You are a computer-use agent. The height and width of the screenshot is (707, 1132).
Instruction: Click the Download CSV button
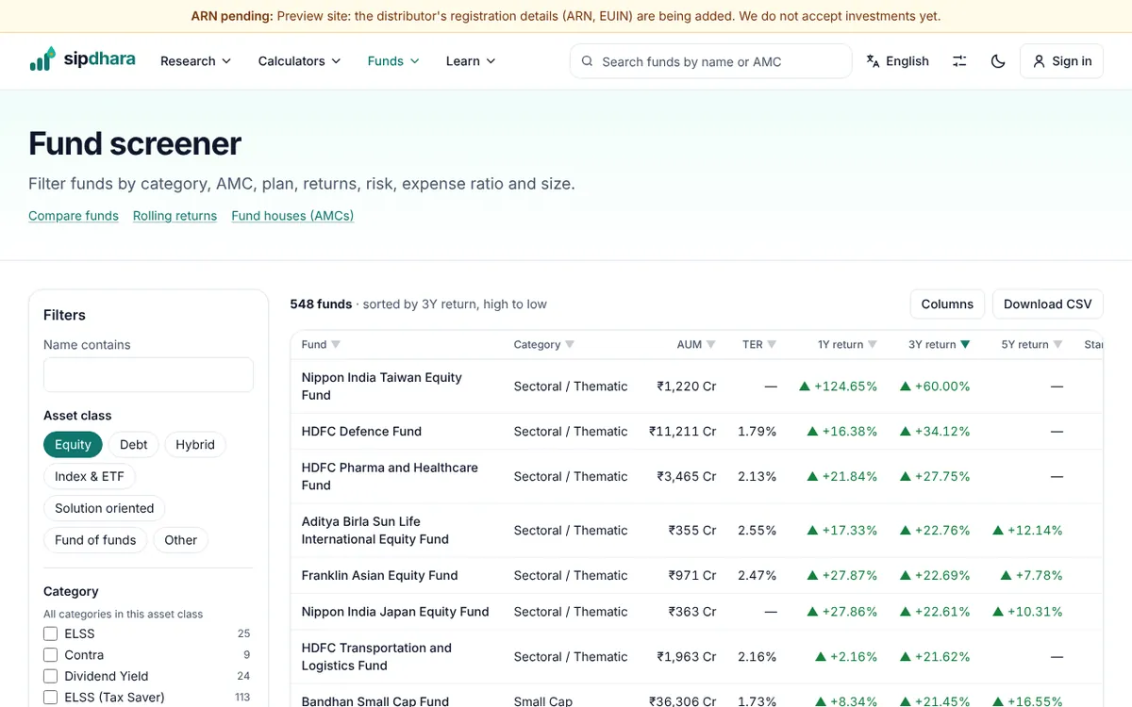click(1048, 304)
